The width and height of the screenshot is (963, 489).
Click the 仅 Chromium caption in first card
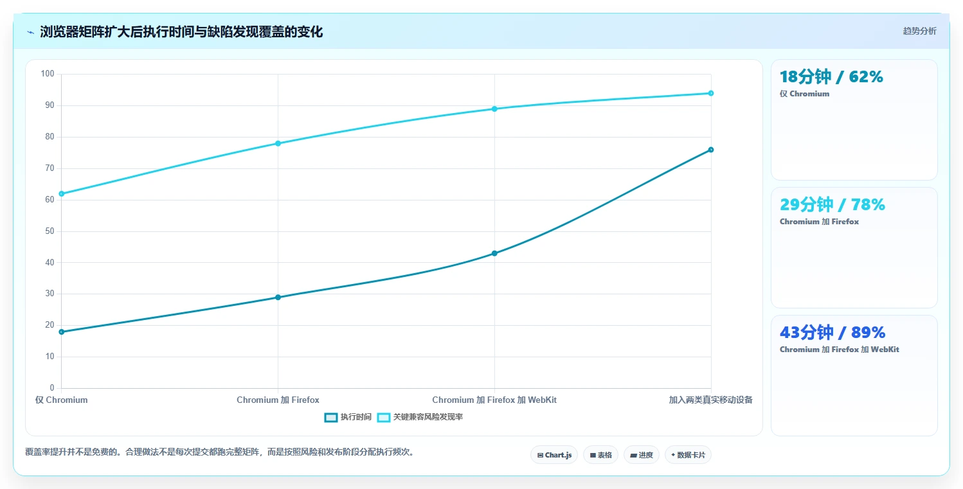coord(804,94)
